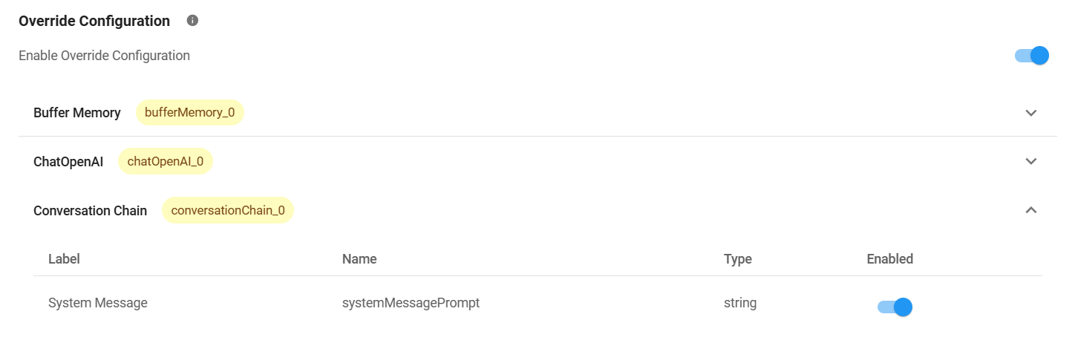The image size is (1075, 343).
Task: Click the ChatOpenAI row title
Action: [68, 161]
